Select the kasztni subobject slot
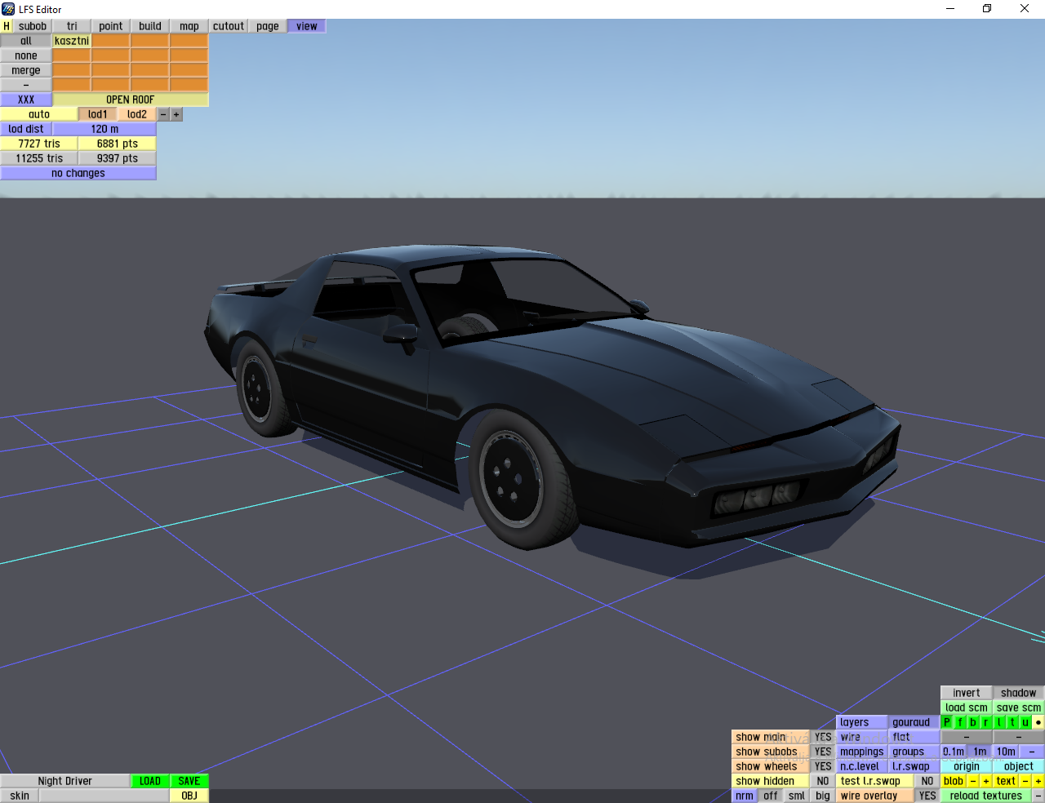 pyautogui.click(x=72, y=41)
